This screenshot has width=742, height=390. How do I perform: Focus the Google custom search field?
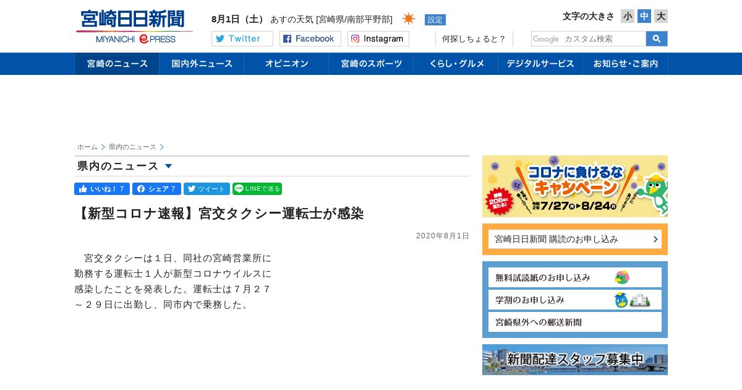click(589, 38)
